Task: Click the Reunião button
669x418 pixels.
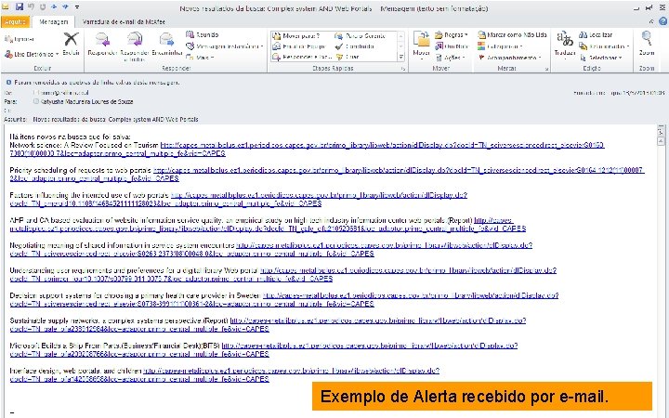Action: pos(203,34)
